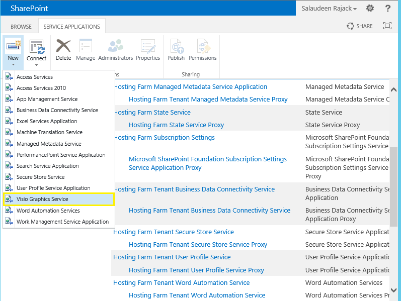401x301 pixels.
Task: Select the State Service type cell
Action: (324, 112)
